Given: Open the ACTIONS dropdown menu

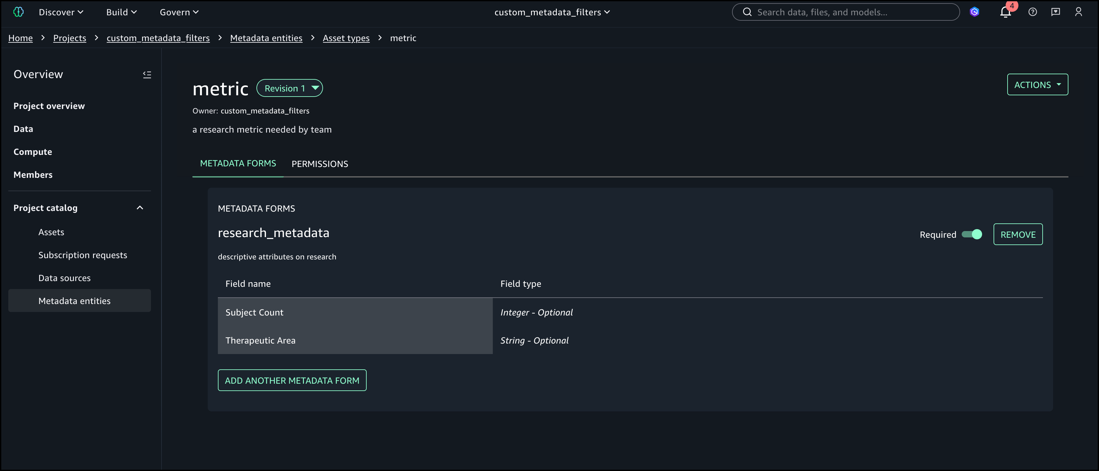Looking at the screenshot, I should 1037,85.
